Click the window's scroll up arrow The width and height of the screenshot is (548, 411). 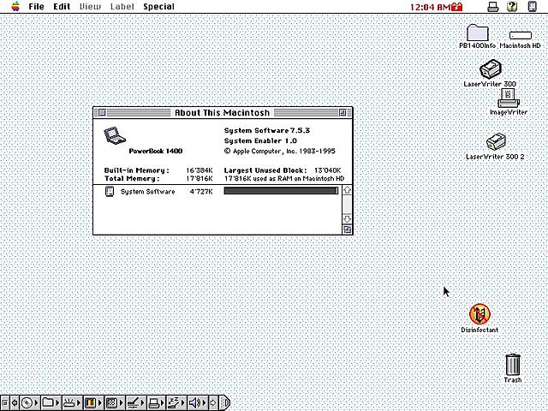(347, 190)
